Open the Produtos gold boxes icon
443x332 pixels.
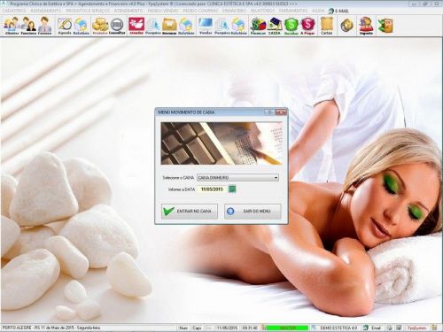coord(100,26)
